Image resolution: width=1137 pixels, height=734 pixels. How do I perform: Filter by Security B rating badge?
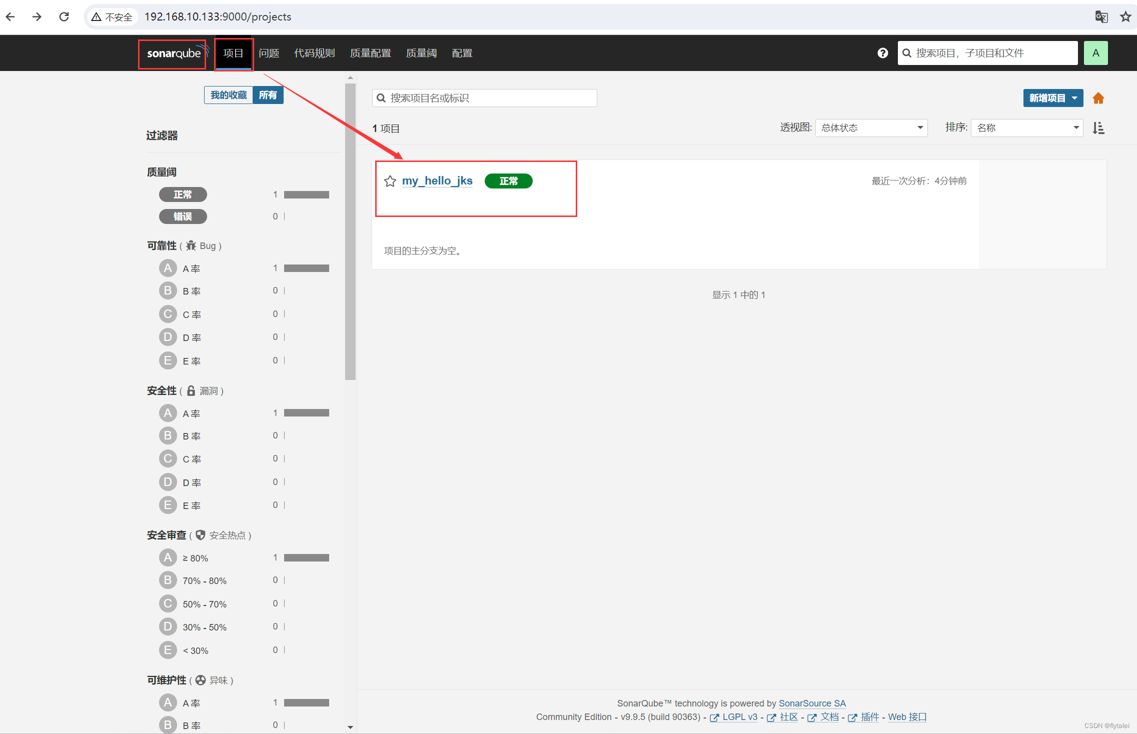click(168, 435)
